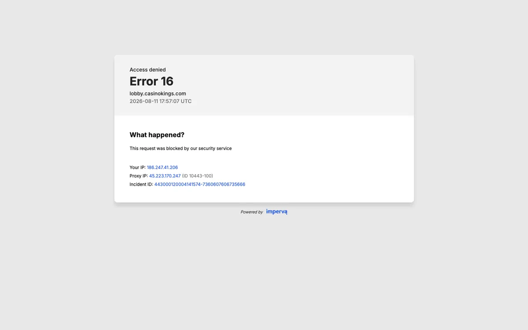Click the proxy IP 45.223.170.247
The height and width of the screenshot is (330, 528).
165,176
